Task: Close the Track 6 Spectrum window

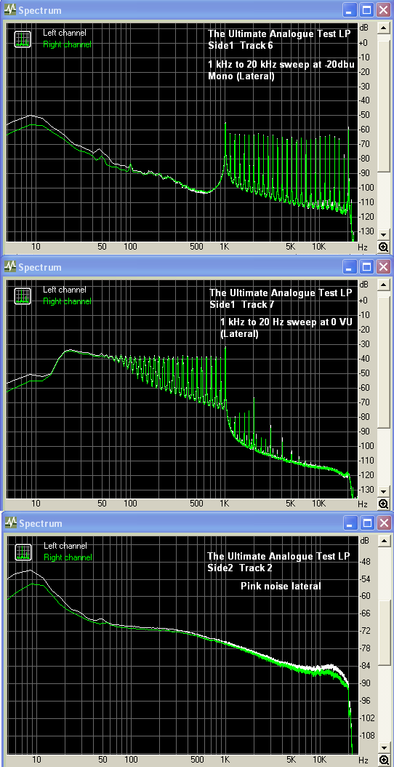Action: pos(383,10)
